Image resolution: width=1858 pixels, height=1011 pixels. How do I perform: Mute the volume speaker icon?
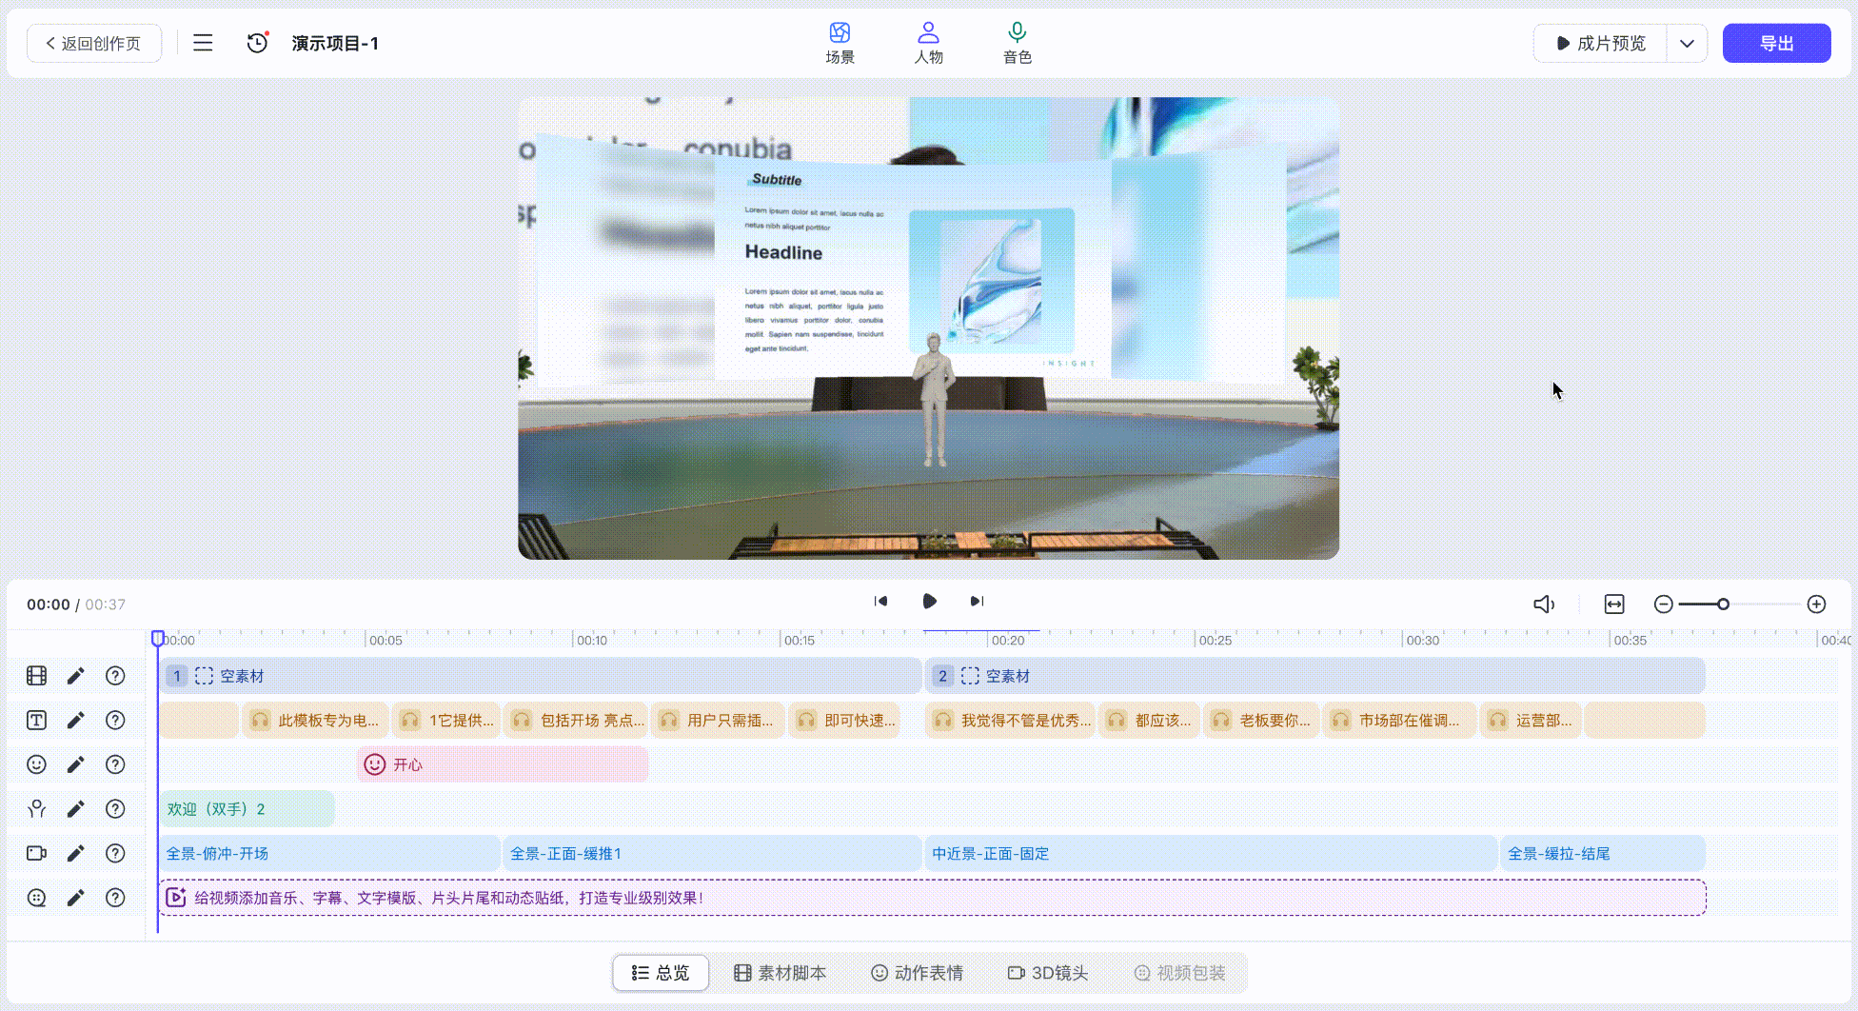pyautogui.click(x=1543, y=604)
